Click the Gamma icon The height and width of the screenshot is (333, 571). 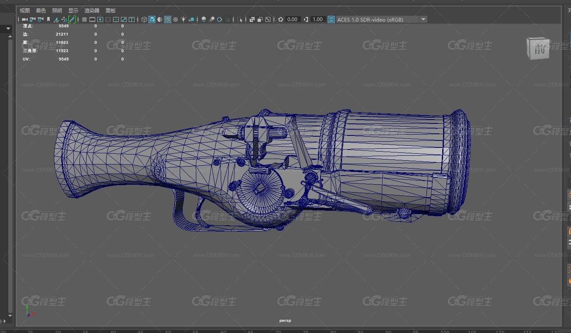tap(306, 19)
